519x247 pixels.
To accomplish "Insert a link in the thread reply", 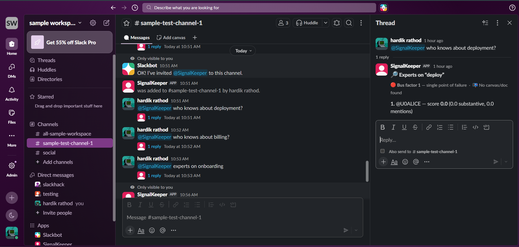I will tap(429, 127).
